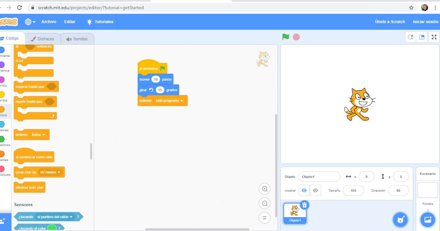Open the Archivo menu
The width and height of the screenshot is (440, 231).
[49, 22]
